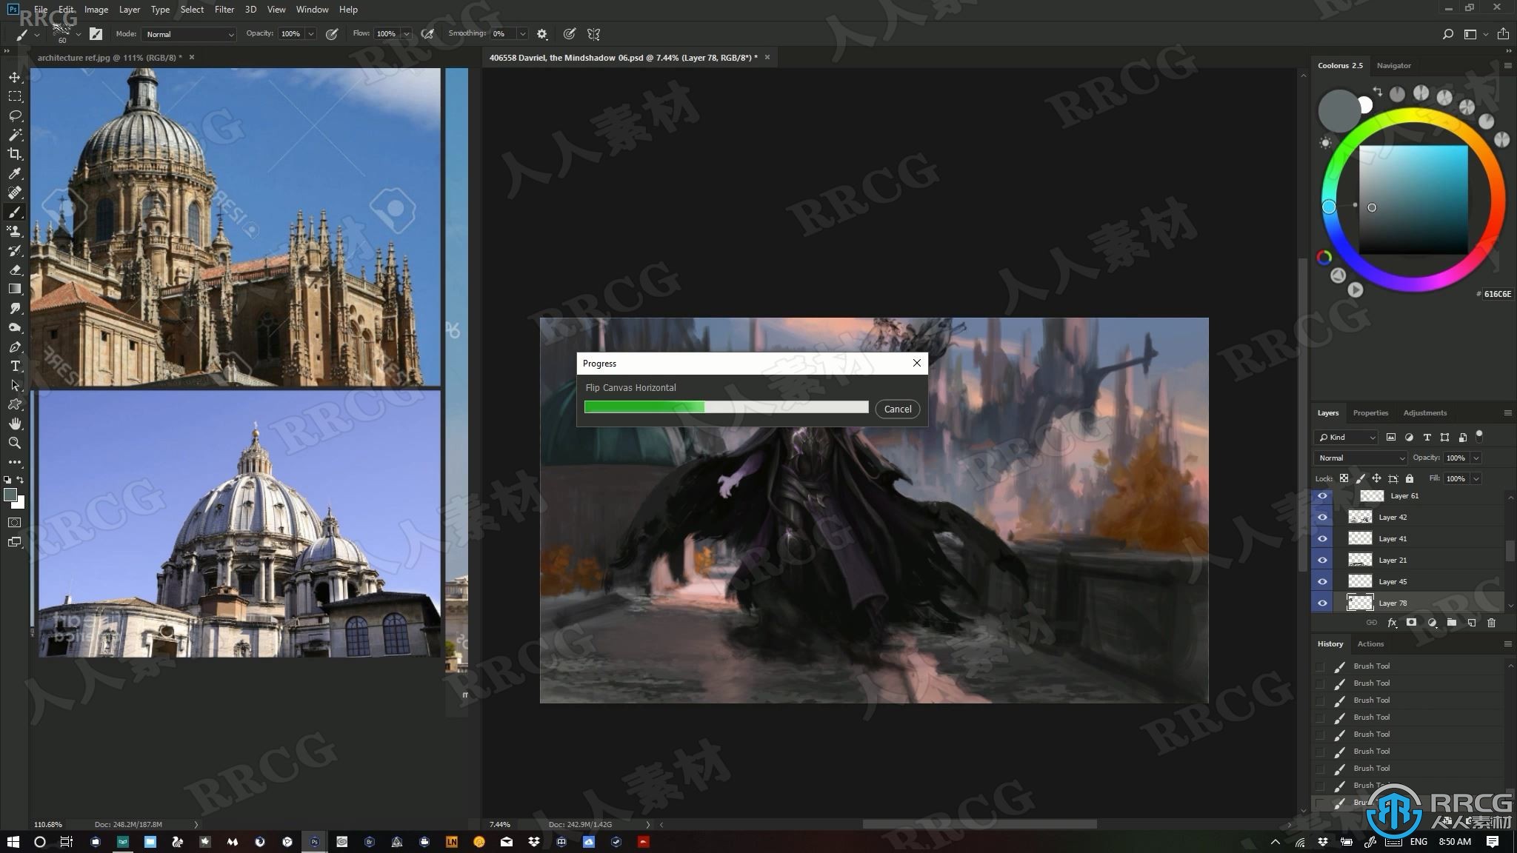Select the Crop tool

15,154
